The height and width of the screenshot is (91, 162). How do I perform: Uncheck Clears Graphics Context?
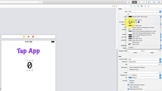[128, 85]
